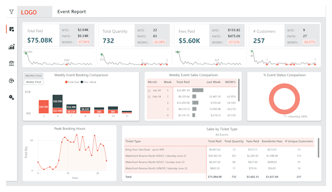Open the bar chart trends sidebar icon

[11, 46]
